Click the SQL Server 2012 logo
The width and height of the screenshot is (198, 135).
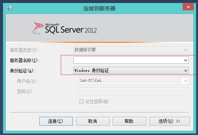click(x=64, y=28)
